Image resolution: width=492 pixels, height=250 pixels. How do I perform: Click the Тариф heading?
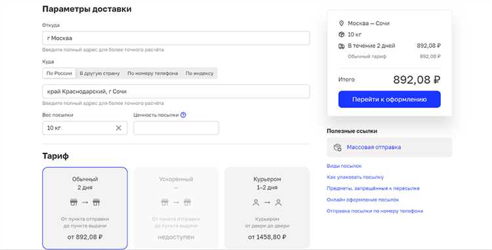click(56, 156)
